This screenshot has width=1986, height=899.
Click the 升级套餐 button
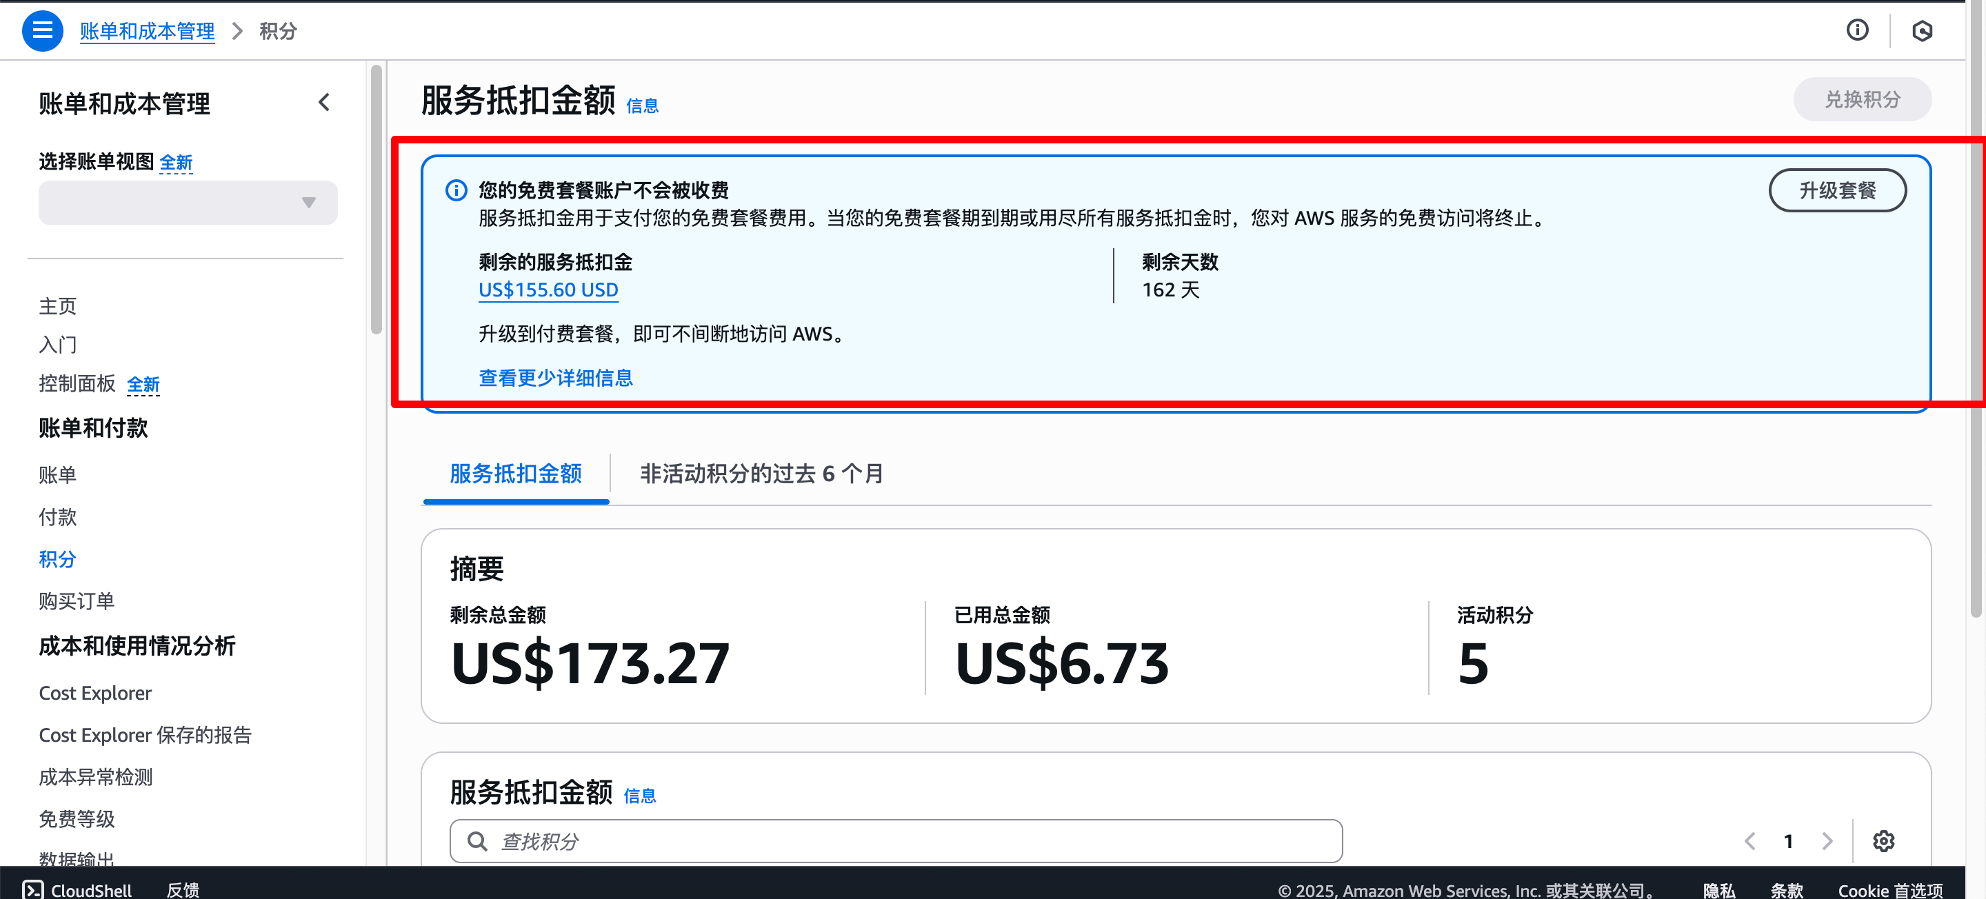(x=1836, y=190)
